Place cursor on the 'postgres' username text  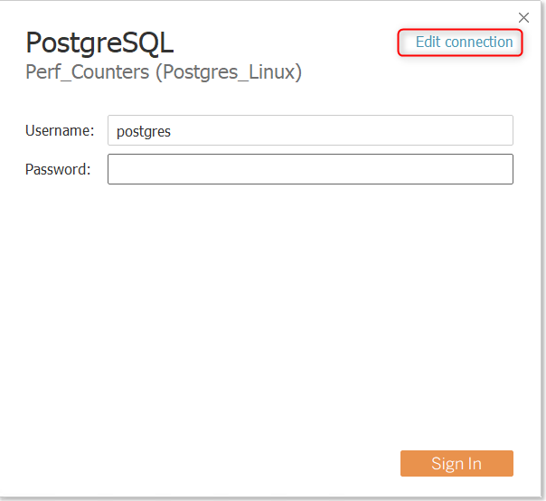click(x=144, y=132)
